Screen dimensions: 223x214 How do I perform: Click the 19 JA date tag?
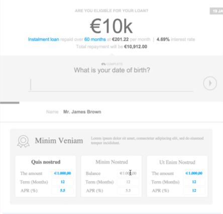(216, 11)
